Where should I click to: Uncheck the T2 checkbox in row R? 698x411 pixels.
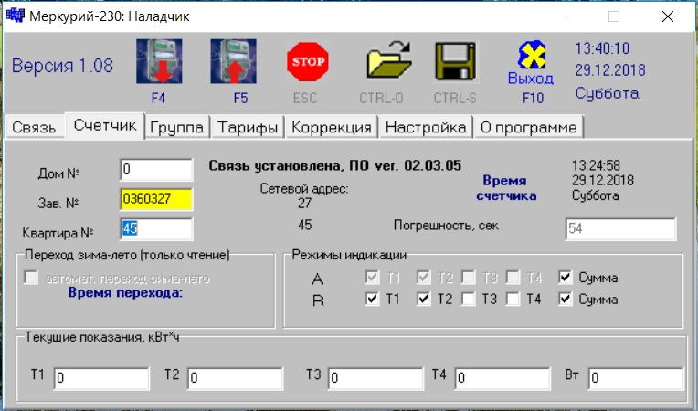point(423,299)
